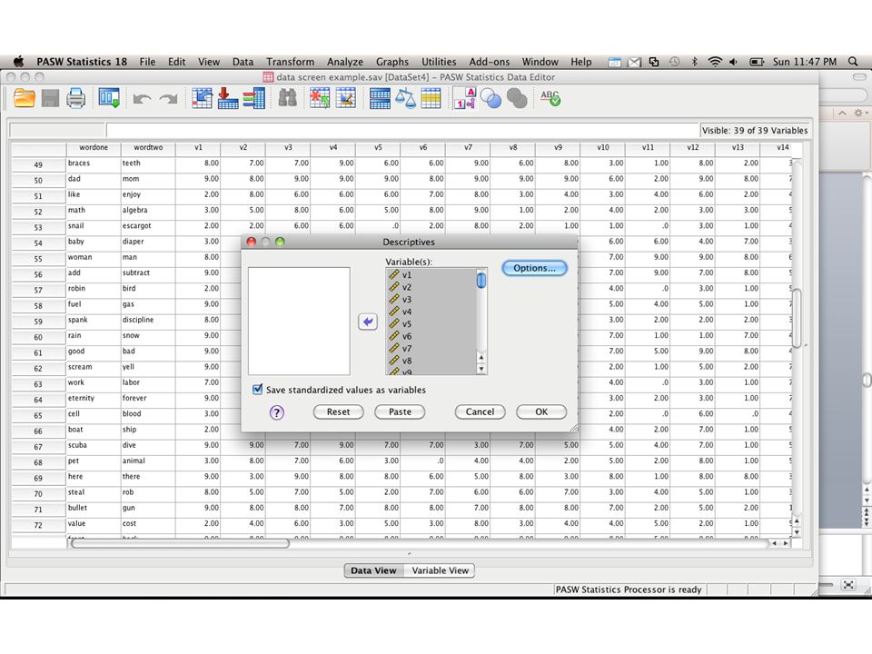
Task: Open Descriptives Options dialog
Action: [534, 268]
